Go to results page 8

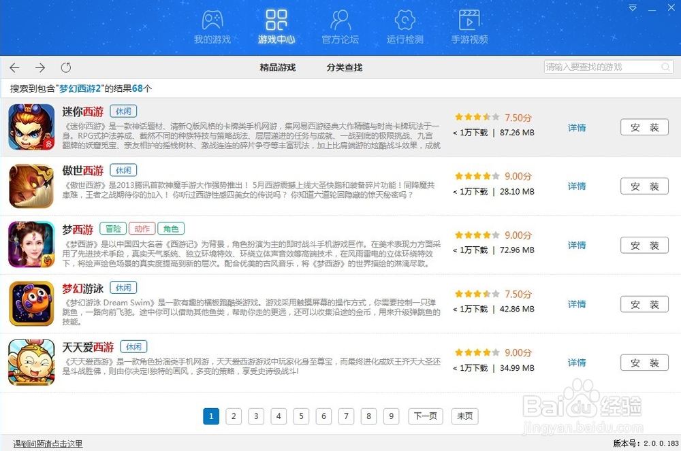368,416
